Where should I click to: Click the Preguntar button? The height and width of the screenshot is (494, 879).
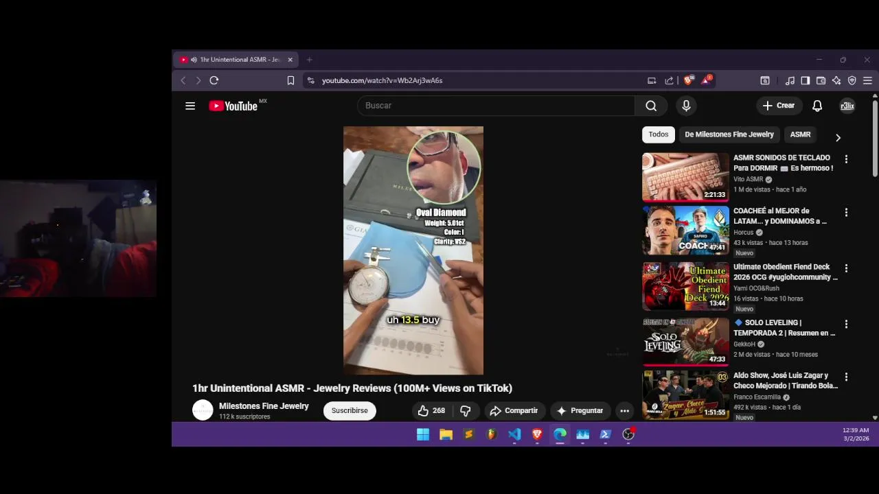[580, 410]
